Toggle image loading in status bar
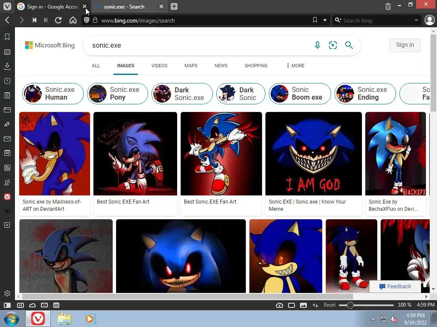The height and width of the screenshot is (327, 437). (303, 305)
